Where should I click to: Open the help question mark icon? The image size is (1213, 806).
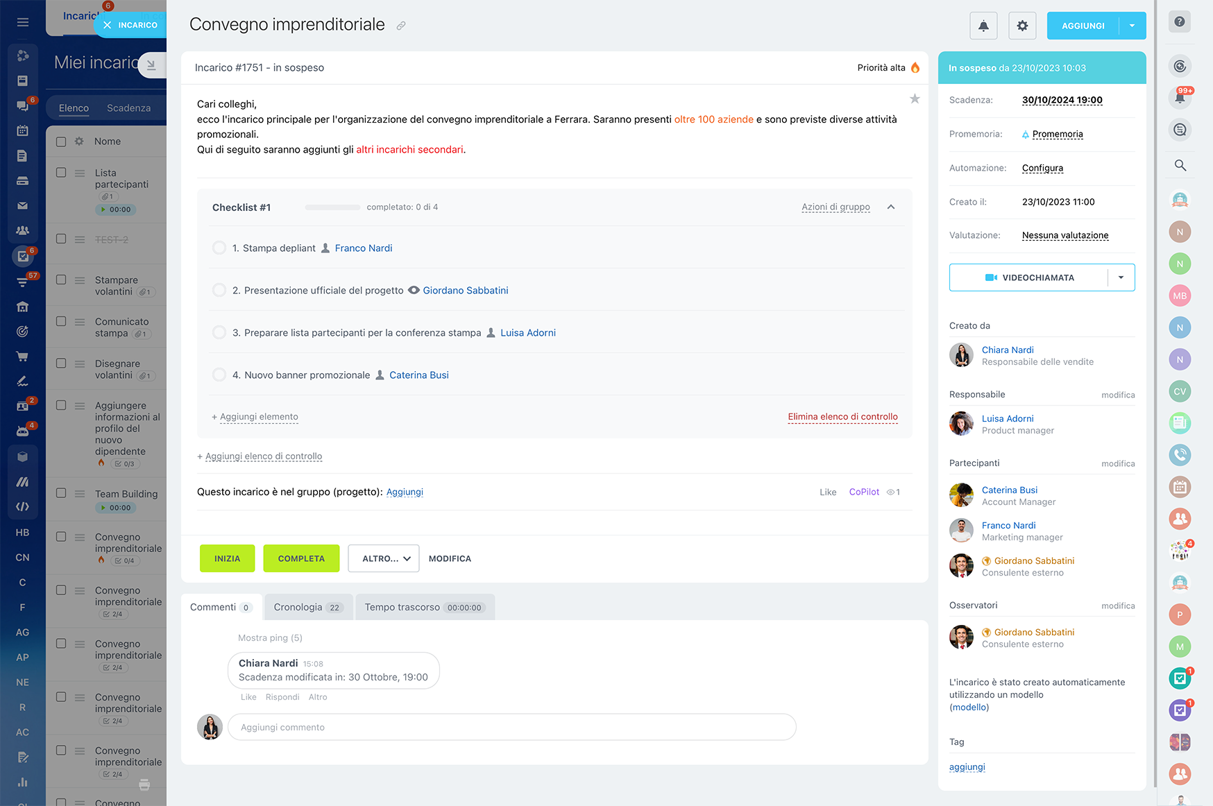[x=1180, y=22]
